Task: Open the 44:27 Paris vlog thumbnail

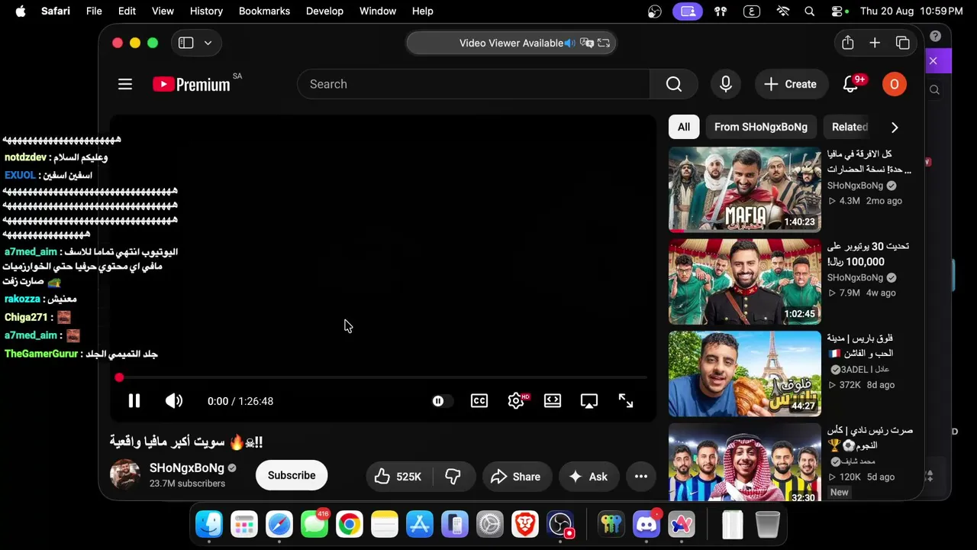Action: (x=745, y=374)
